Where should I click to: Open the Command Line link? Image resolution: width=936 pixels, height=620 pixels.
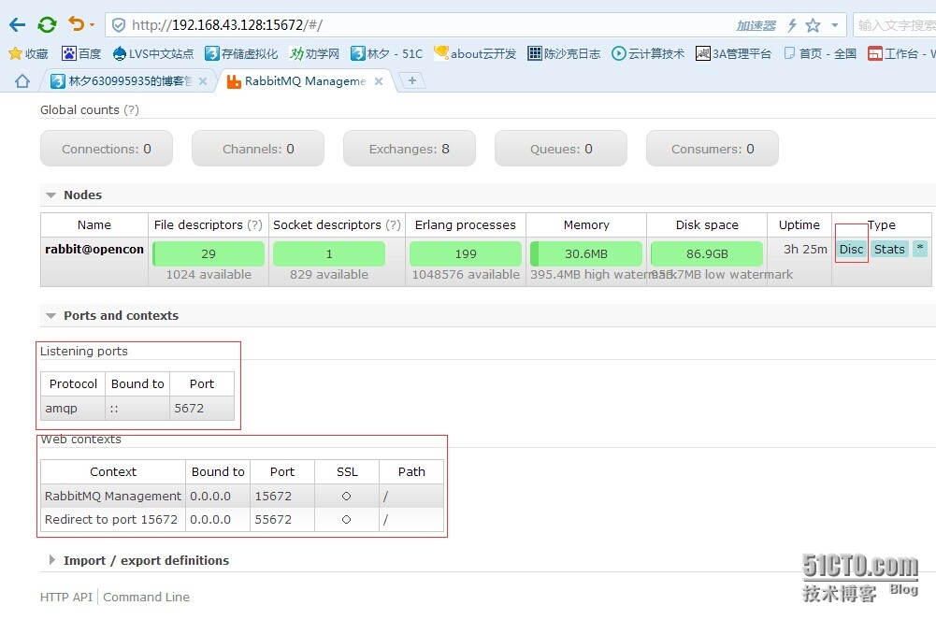point(146,597)
